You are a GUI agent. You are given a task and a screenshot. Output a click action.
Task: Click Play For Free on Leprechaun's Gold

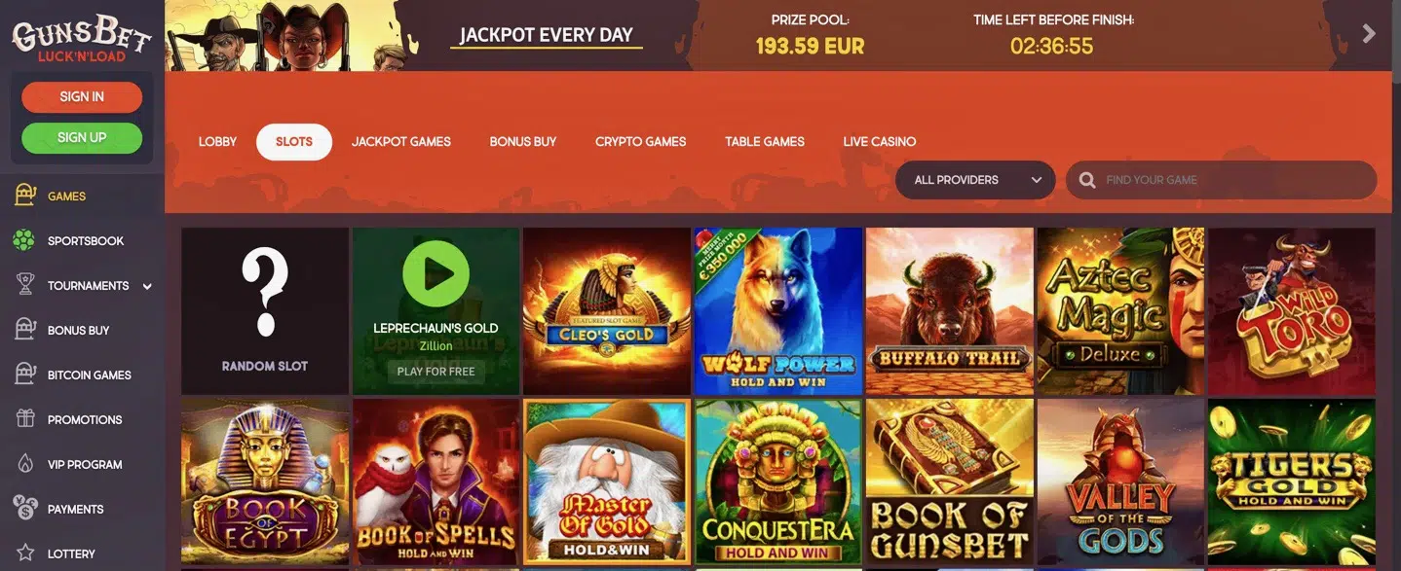(x=436, y=372)
